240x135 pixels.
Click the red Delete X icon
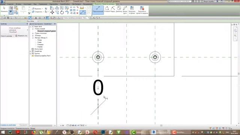[x=77, y=13]
